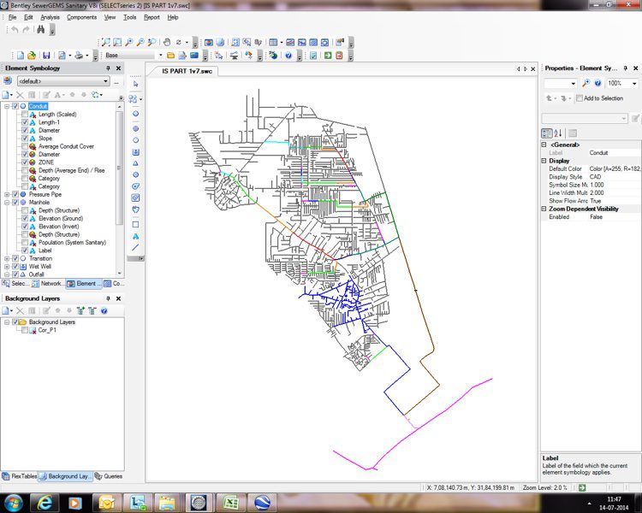Enable the Length (Scaled) annotation checkbox
Screen dimensions: 642x513
[26, 115]
